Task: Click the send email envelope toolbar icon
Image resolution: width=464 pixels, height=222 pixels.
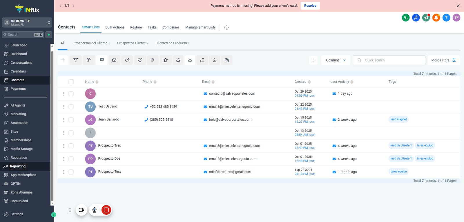Action: pyautogui.click(x=114, y=60)
